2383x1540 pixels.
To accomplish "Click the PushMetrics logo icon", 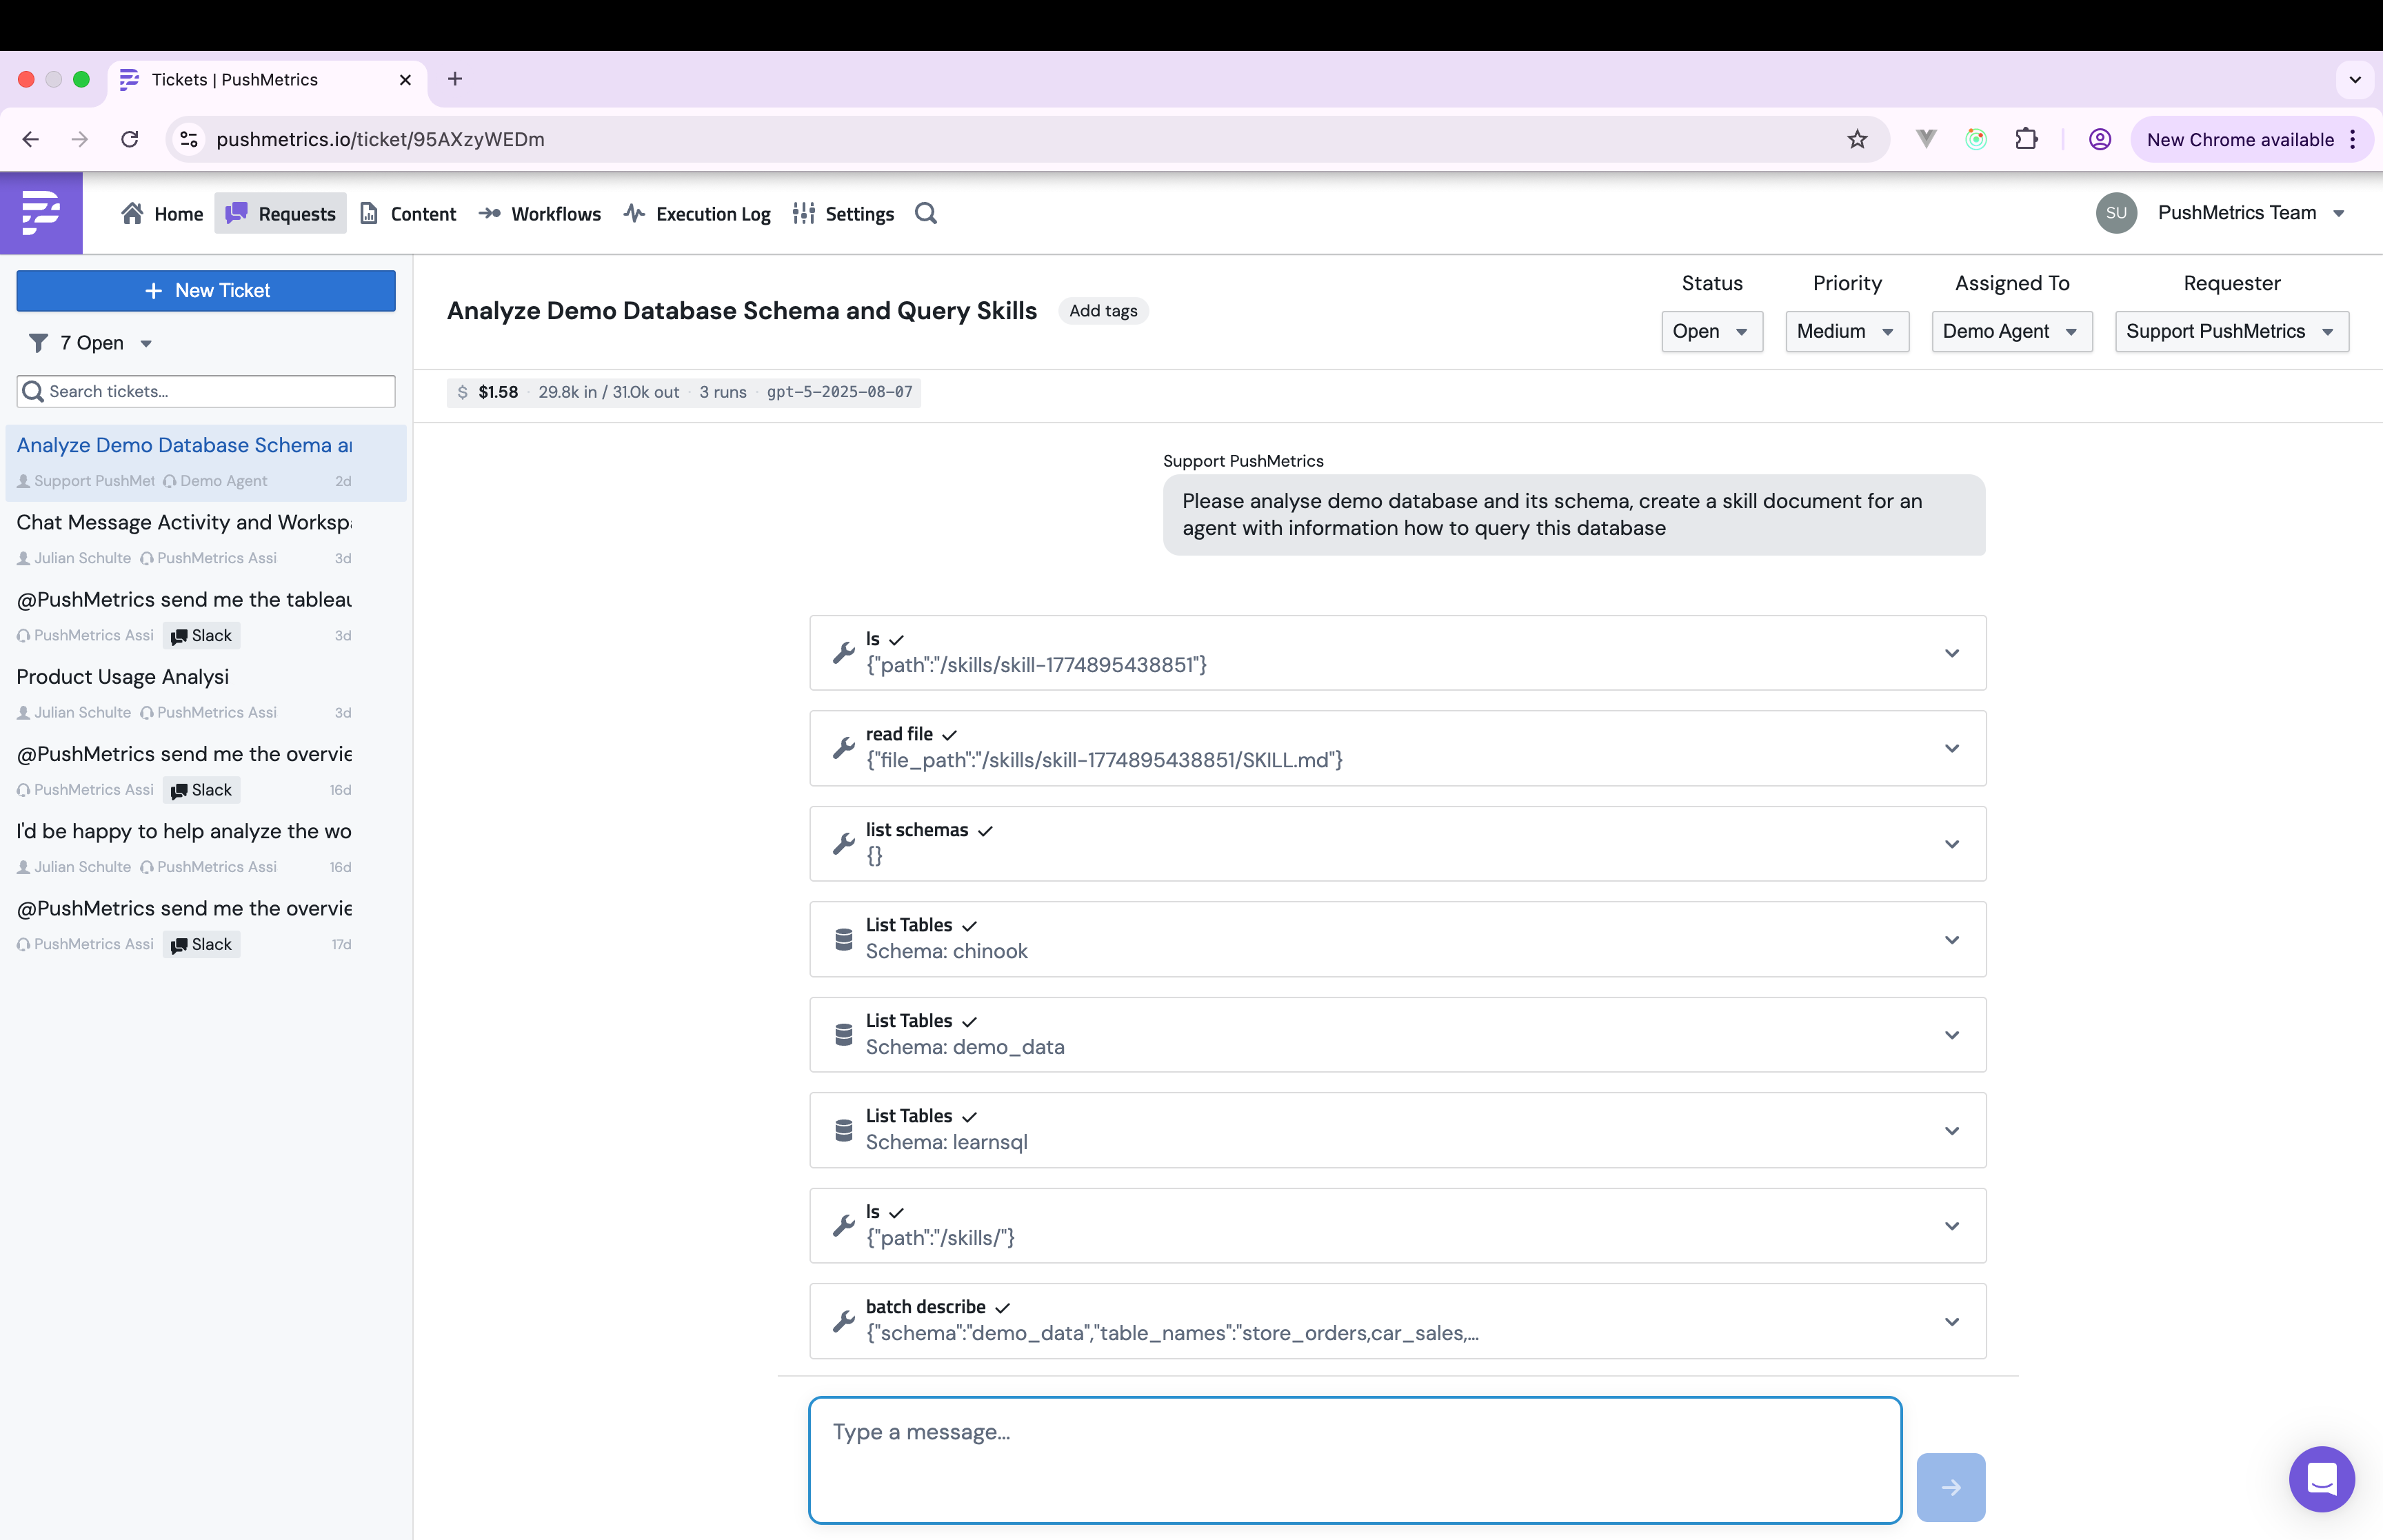I will [x=41, y=213].
